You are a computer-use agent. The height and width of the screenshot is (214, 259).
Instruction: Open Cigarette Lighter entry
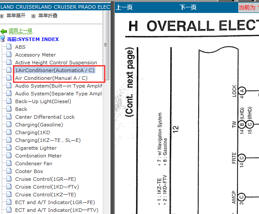click(36, 148)
